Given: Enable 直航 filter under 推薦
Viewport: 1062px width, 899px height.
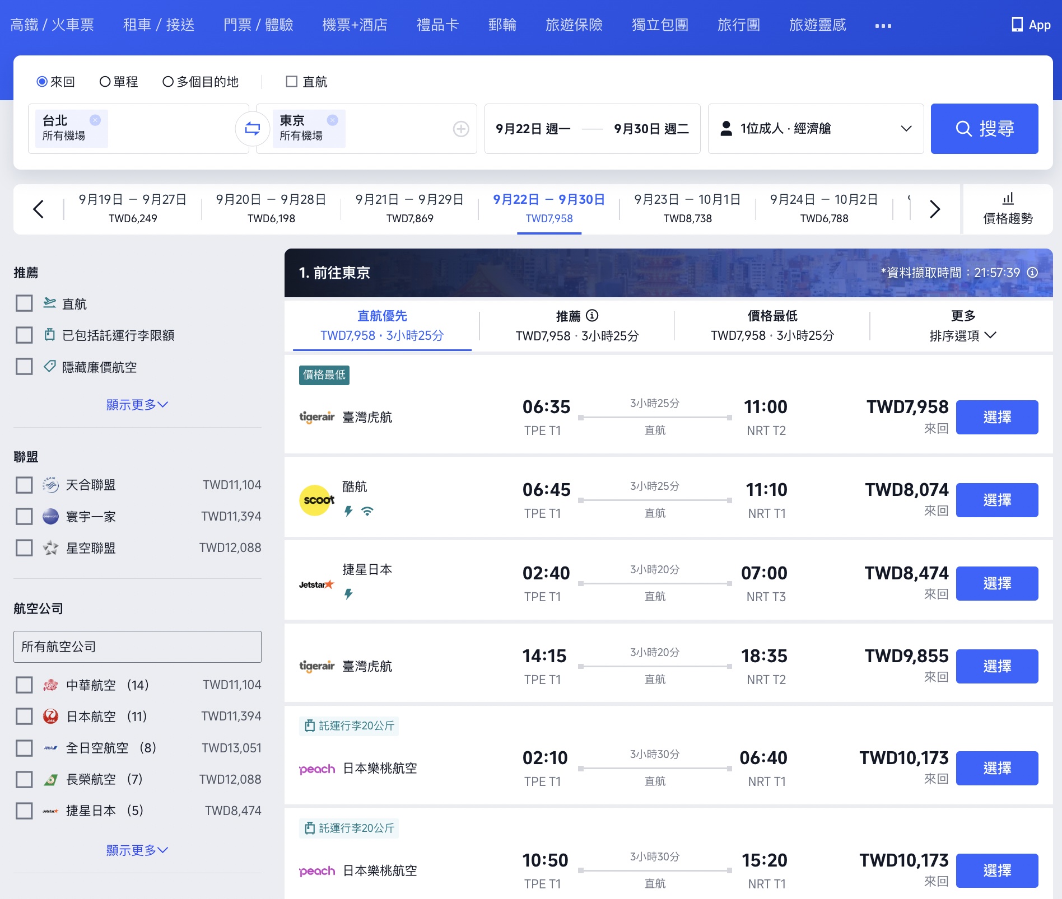Looking at the screenshot, I should pyautogui.click(x=24, y=303).
